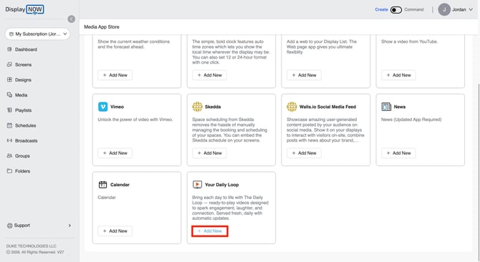Image resolution: width=480 pixels, height=262 pixels.
Task: Click the News app icon
Action: (x=386, y=107)
